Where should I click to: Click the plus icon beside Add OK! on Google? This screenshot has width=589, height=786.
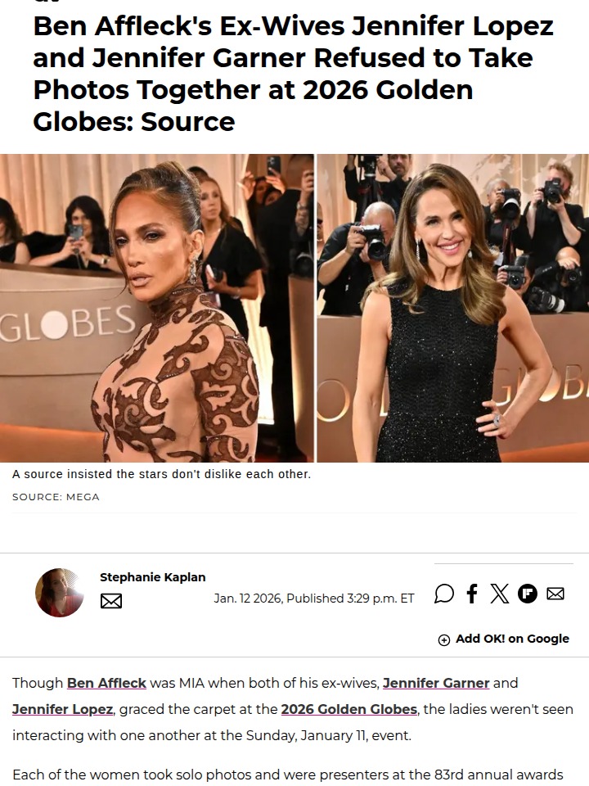(443, 639)
